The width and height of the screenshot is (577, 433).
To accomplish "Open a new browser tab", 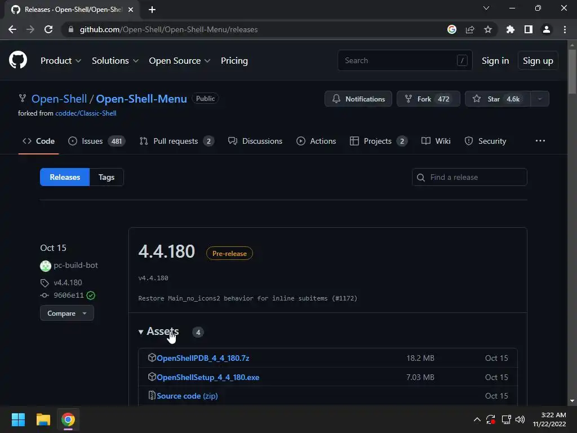I will (x=152, y=10).
